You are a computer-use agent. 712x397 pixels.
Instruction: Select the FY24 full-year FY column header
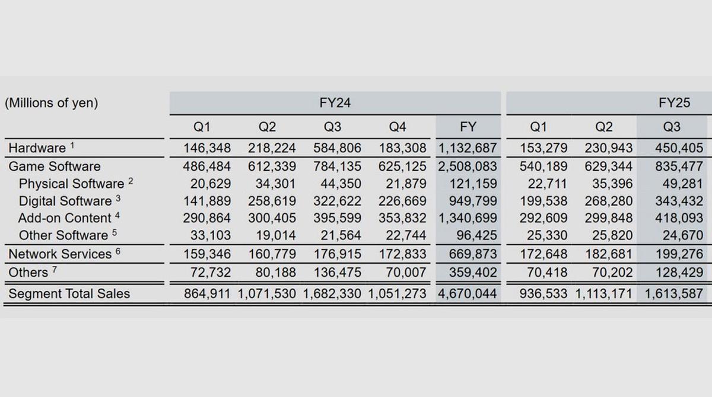point(467,127)
